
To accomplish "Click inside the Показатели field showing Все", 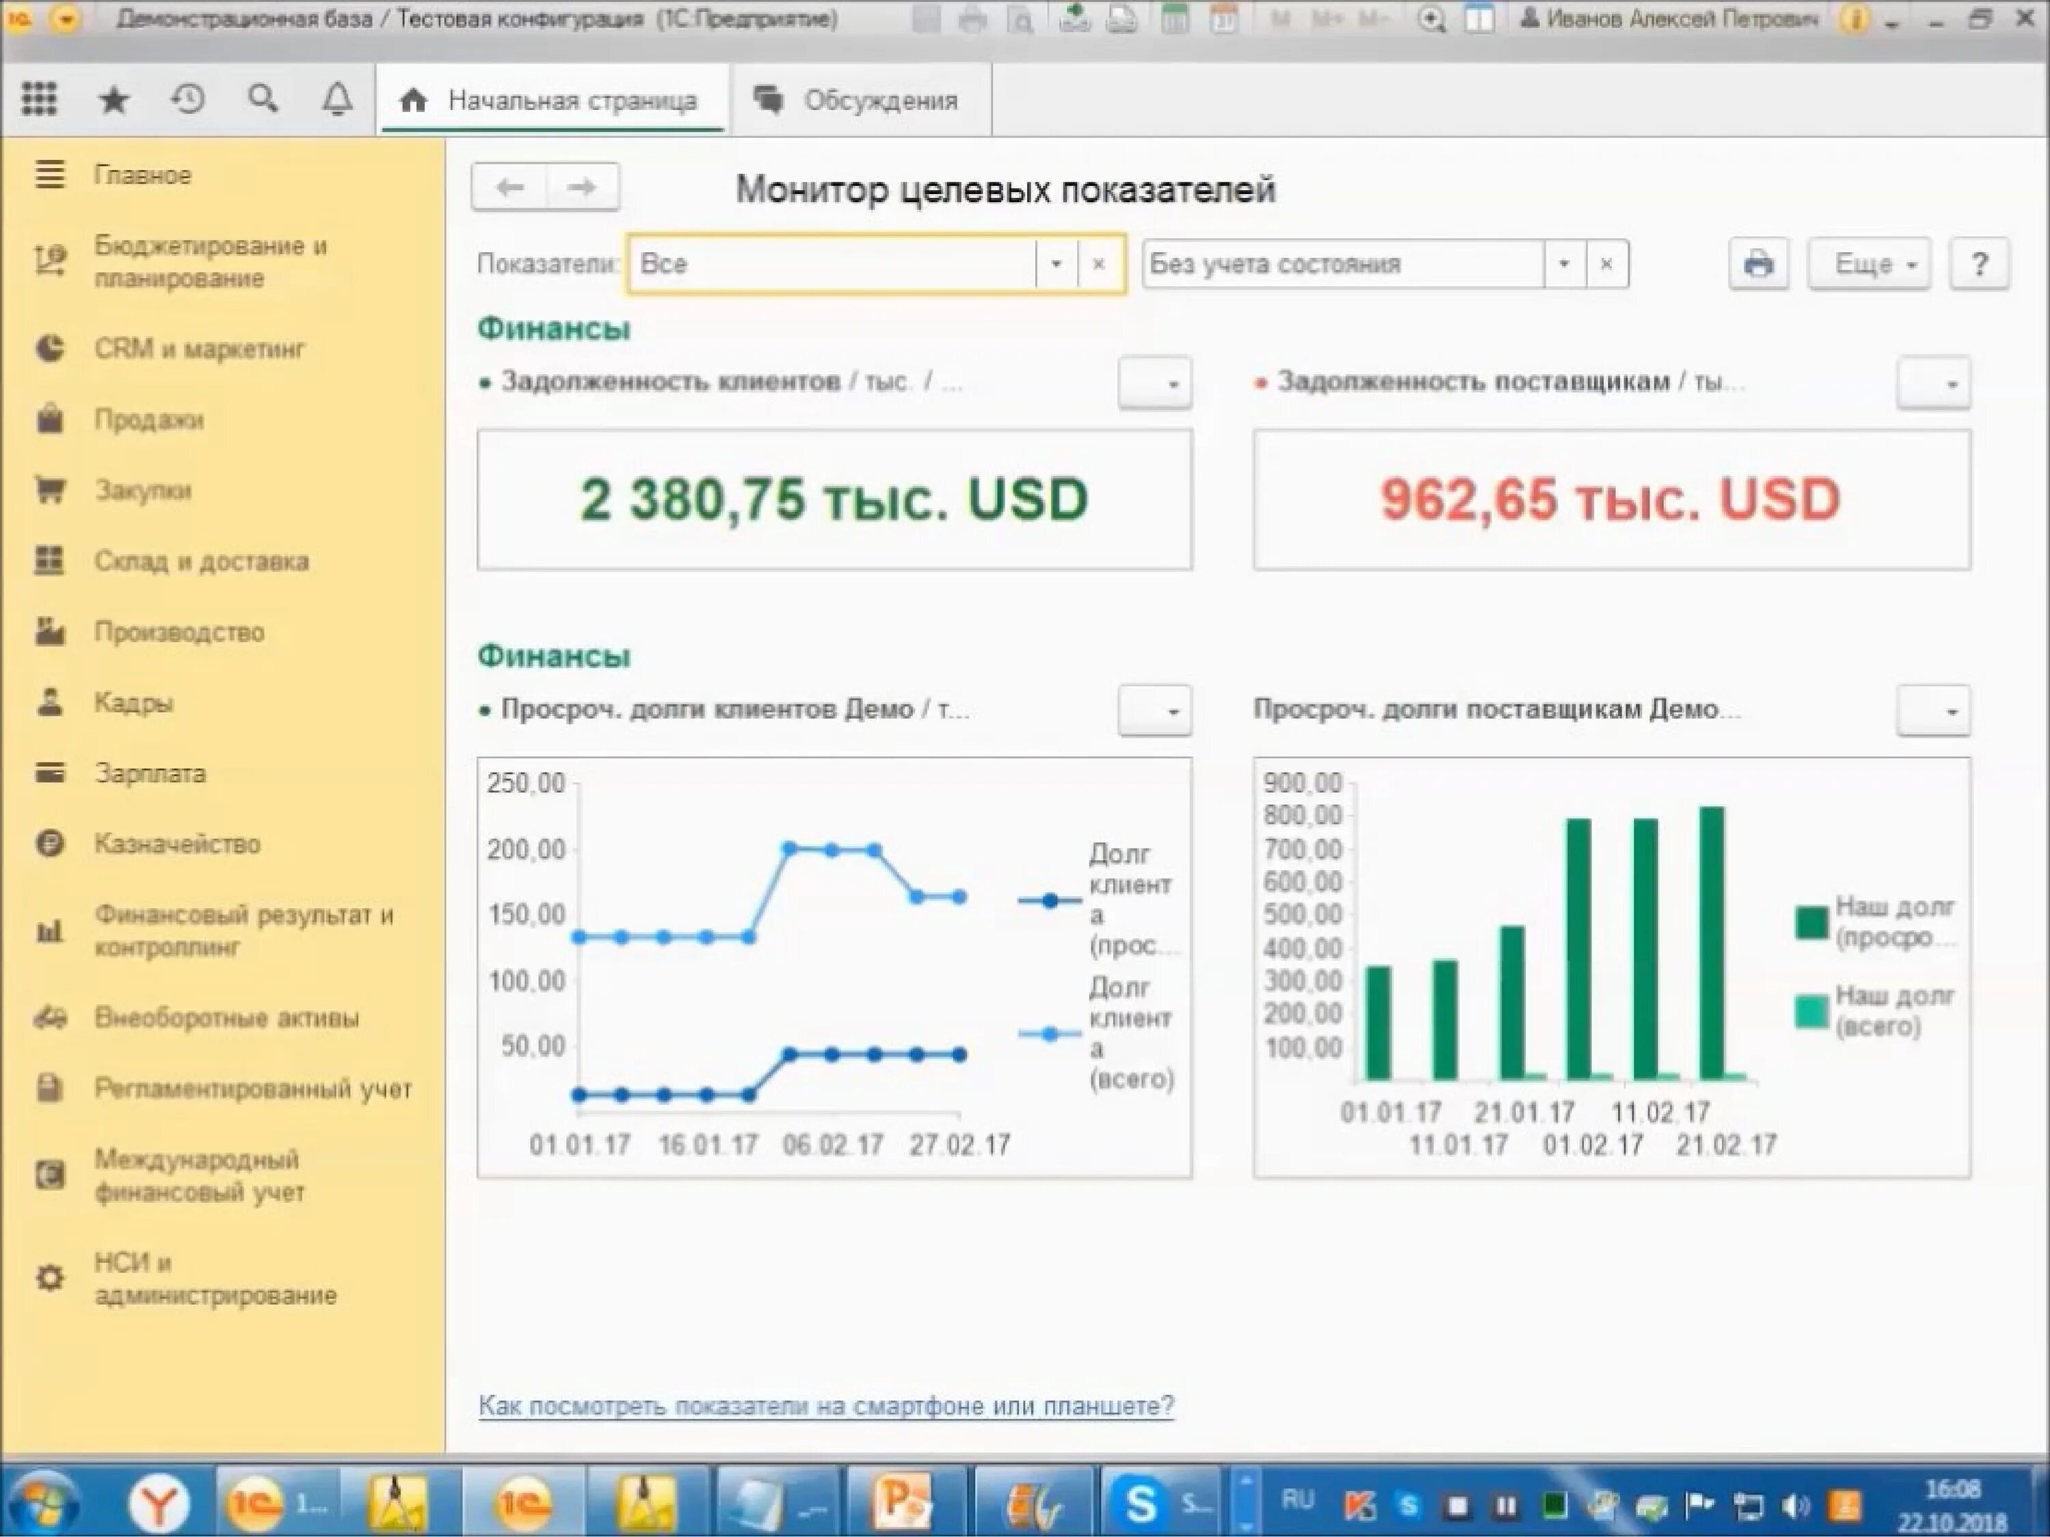I will point(832,264).
